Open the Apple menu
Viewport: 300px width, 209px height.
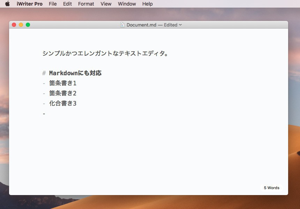[7, 4]
